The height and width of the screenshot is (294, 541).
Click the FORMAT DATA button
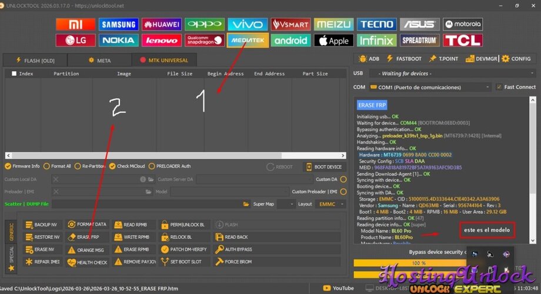(87, 224)
